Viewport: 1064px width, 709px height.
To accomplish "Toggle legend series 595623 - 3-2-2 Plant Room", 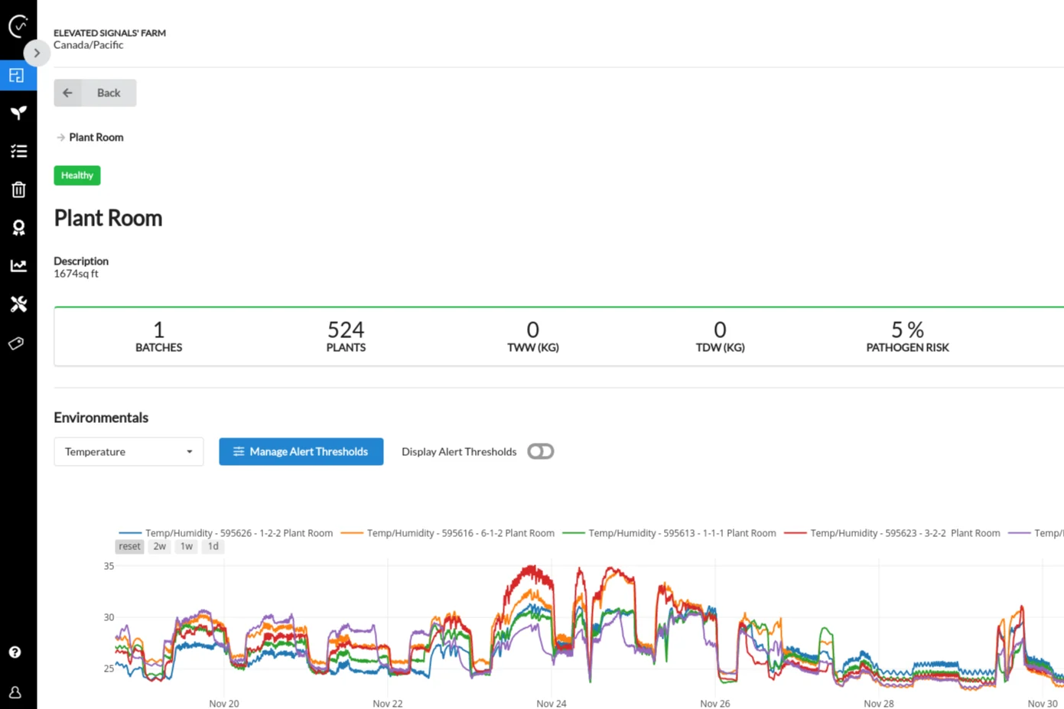I will pos(892,533).
